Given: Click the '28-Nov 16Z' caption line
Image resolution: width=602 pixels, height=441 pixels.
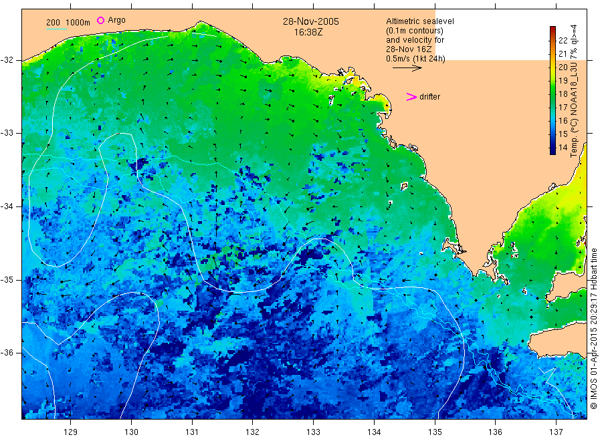Looking at the screenshot, I should pyautogui.click(x=409, y=49).
